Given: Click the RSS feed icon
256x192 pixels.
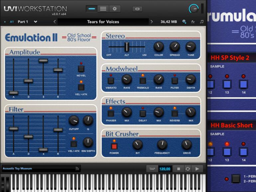Looking at the screenshot, I should [x=77, y=169].
